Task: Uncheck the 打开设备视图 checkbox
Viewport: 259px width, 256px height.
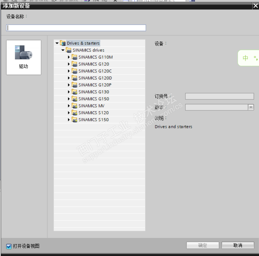Action: (x=9, y=246)
